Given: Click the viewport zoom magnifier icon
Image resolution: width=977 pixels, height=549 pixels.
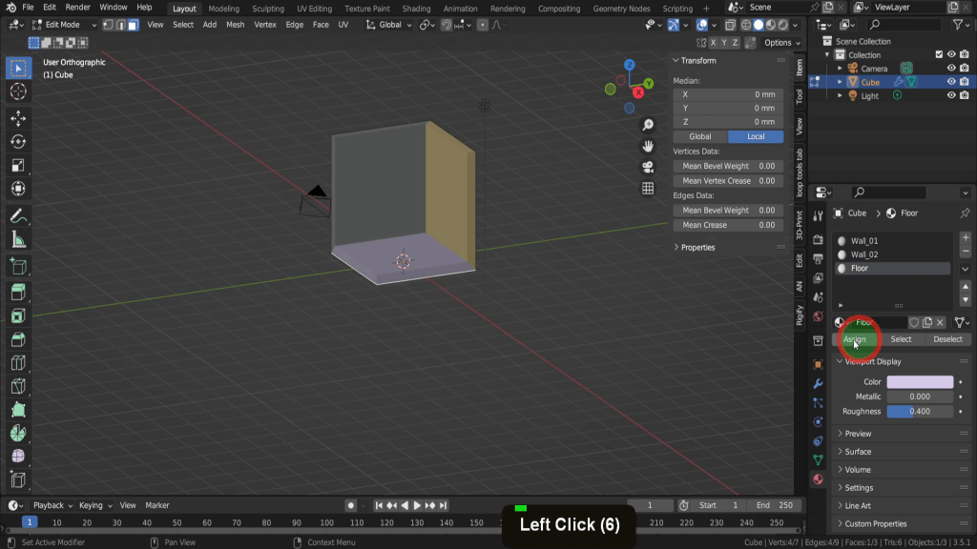Looking at the screenshot, I should pyautogui.click(x=648, y=125).
